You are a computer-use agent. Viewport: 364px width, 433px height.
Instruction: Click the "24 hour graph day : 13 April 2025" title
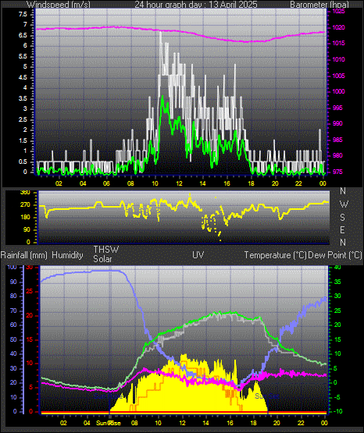click(x=196, y=5)
